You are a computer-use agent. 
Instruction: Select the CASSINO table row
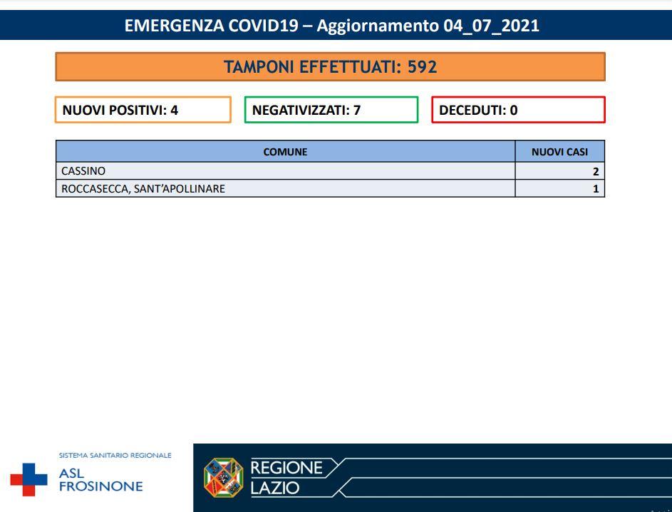tap(285, 171)
